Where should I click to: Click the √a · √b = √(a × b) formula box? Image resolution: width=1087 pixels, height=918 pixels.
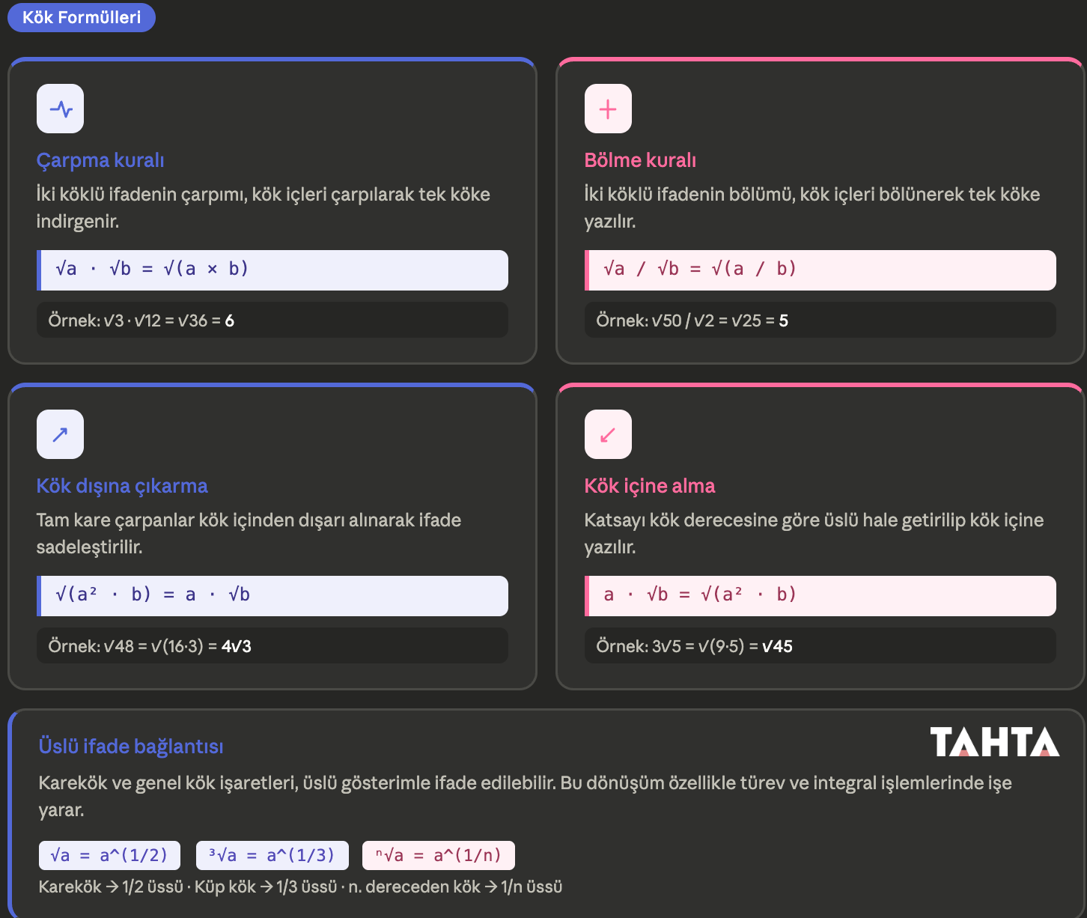(272, 270)
